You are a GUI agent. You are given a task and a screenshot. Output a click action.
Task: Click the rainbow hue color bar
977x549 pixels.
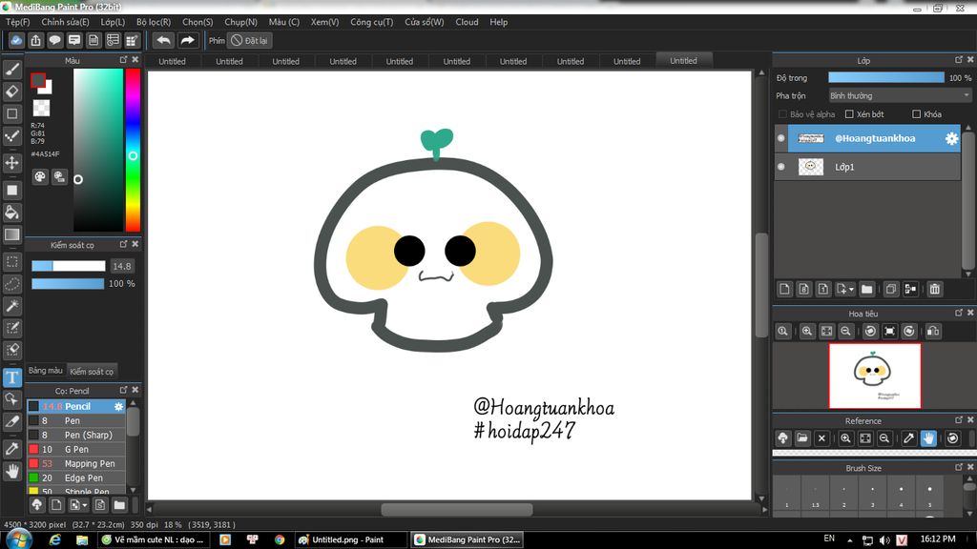(133, 150)
